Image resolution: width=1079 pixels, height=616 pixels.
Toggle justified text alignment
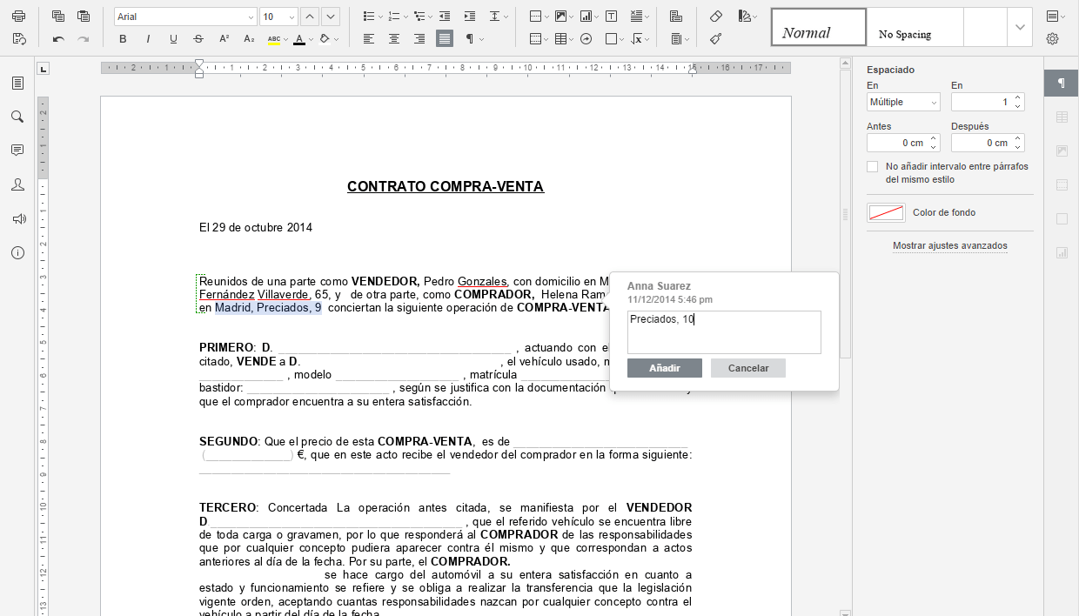445,38
